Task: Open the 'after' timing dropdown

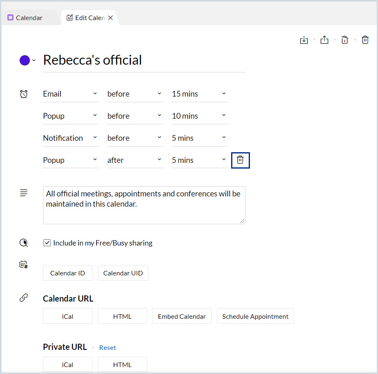Action: tap(135, 160)
